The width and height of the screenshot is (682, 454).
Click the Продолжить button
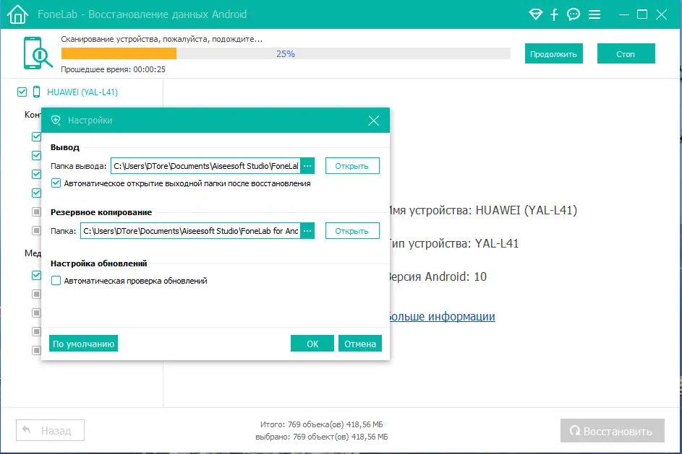click(x=554, y=54)
